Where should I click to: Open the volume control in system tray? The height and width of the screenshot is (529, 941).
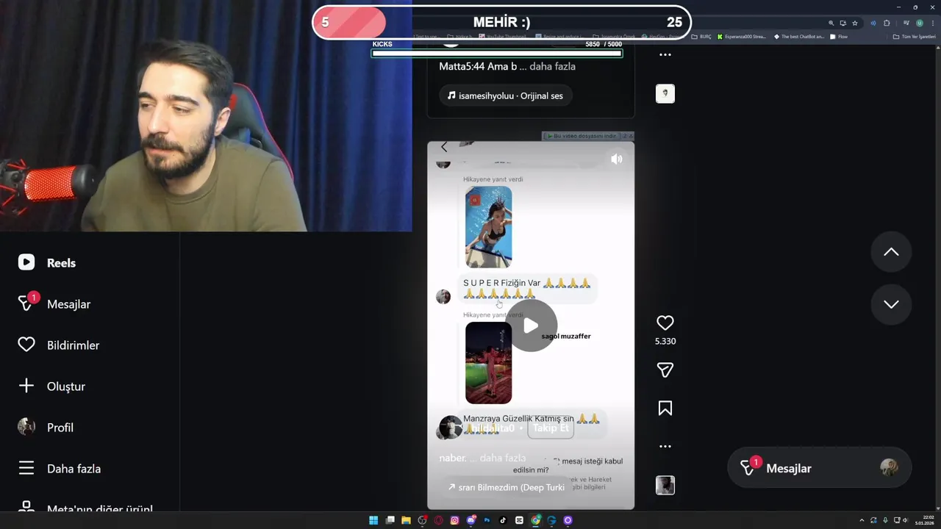pyautogui.click(x=905, y=520)
